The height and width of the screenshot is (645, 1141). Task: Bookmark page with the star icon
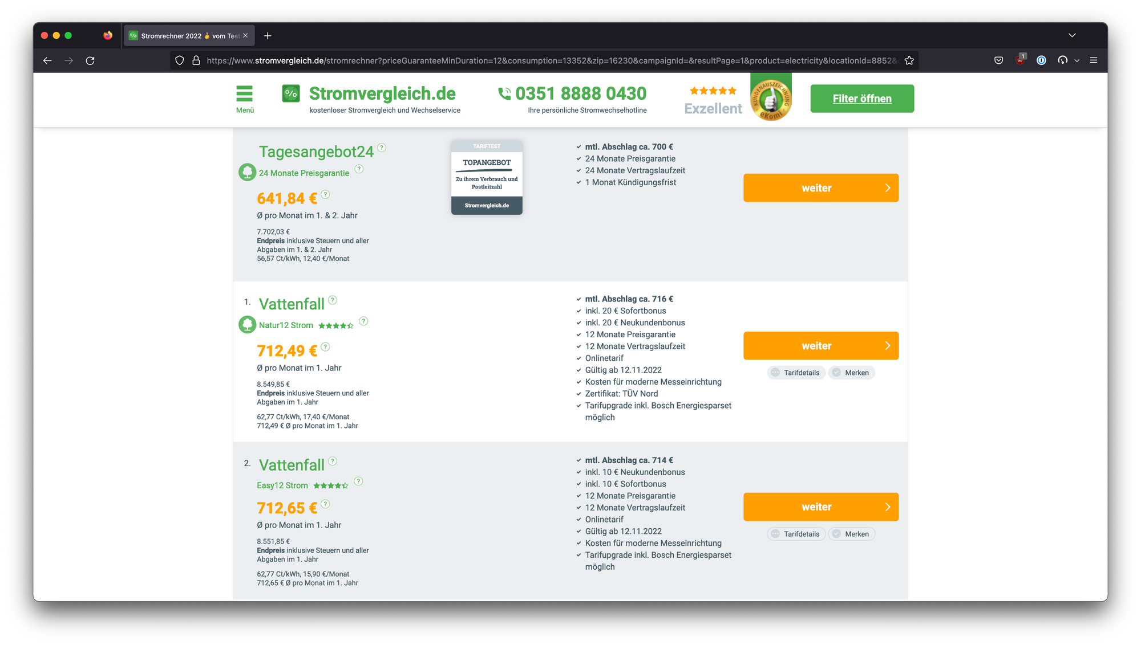pos(909,60)
